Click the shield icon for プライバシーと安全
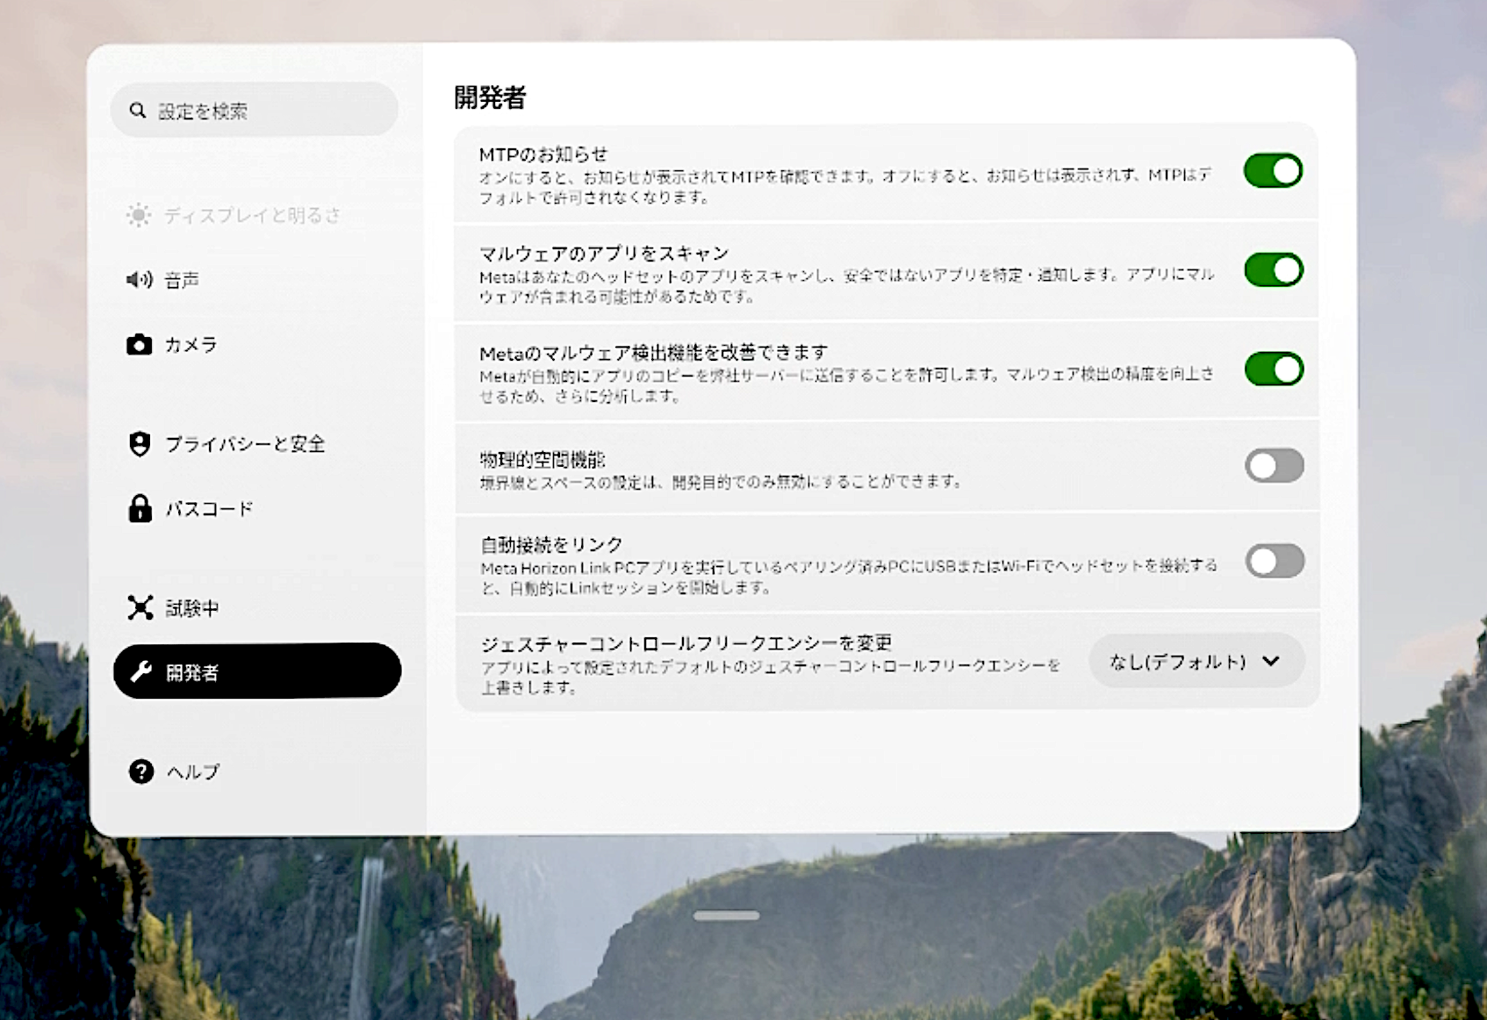 140,444
